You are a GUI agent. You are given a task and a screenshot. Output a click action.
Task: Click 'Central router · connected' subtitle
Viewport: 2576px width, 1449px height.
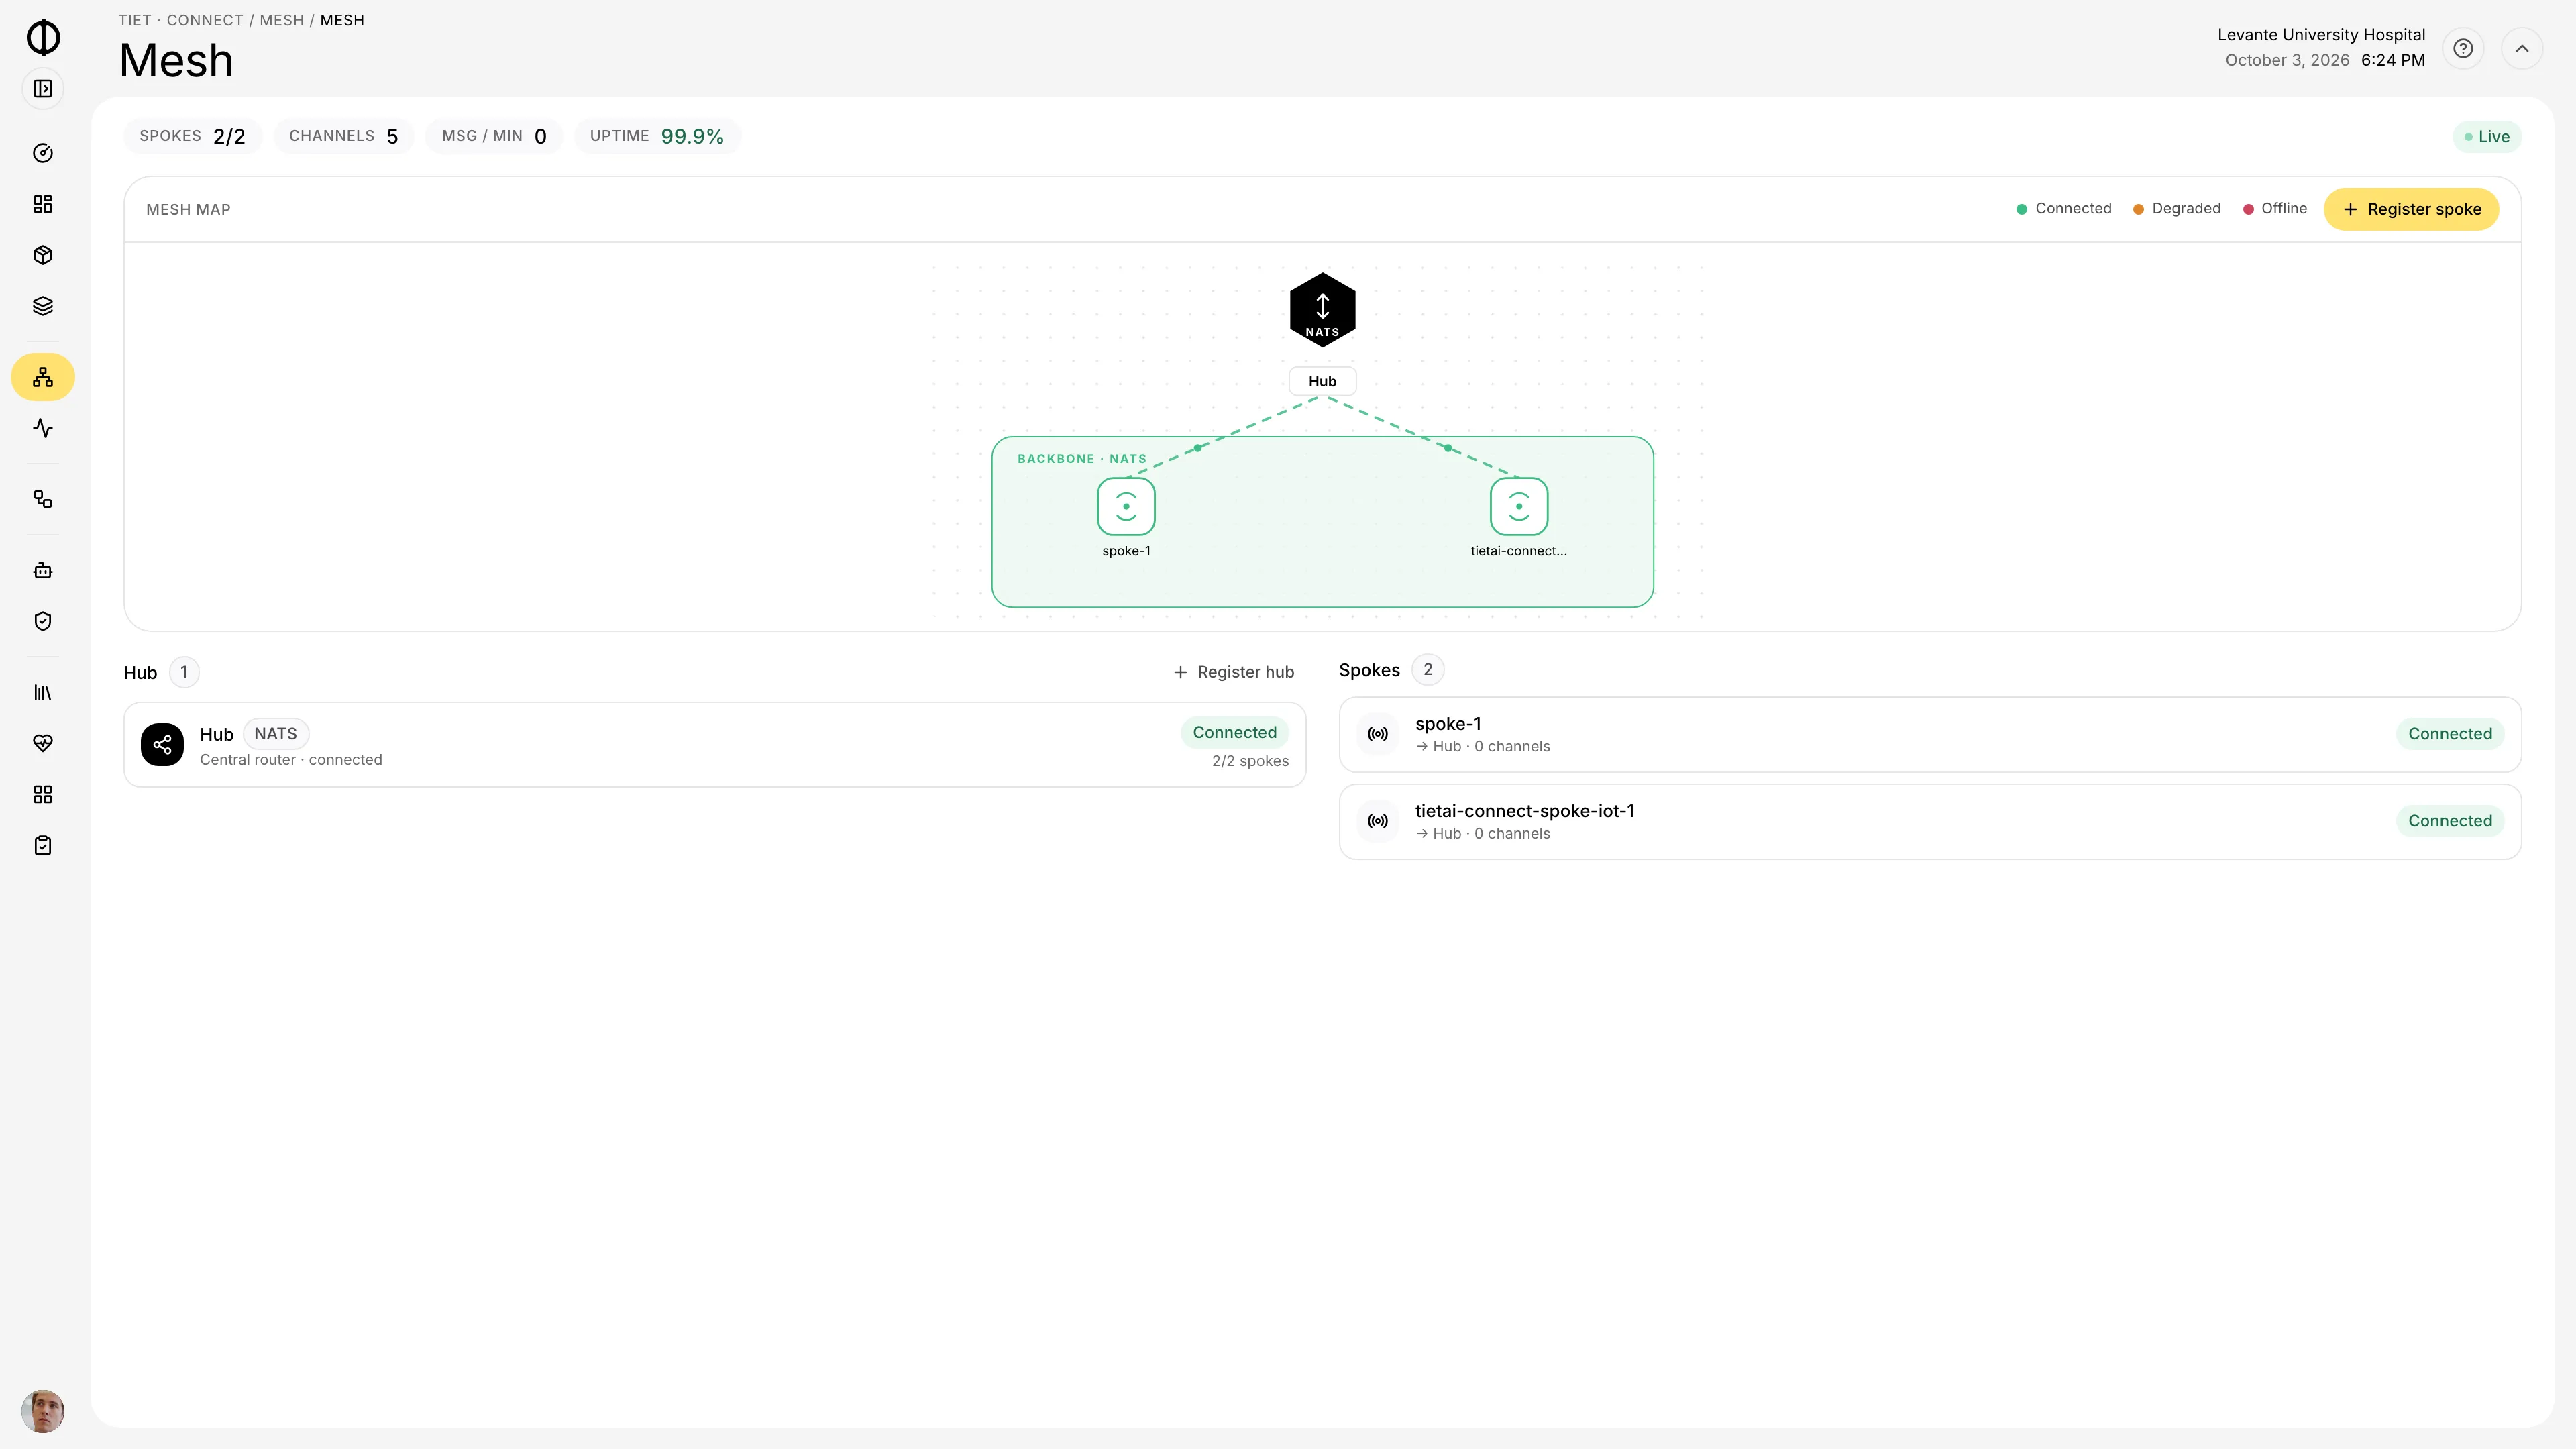(x=291, y=760)
